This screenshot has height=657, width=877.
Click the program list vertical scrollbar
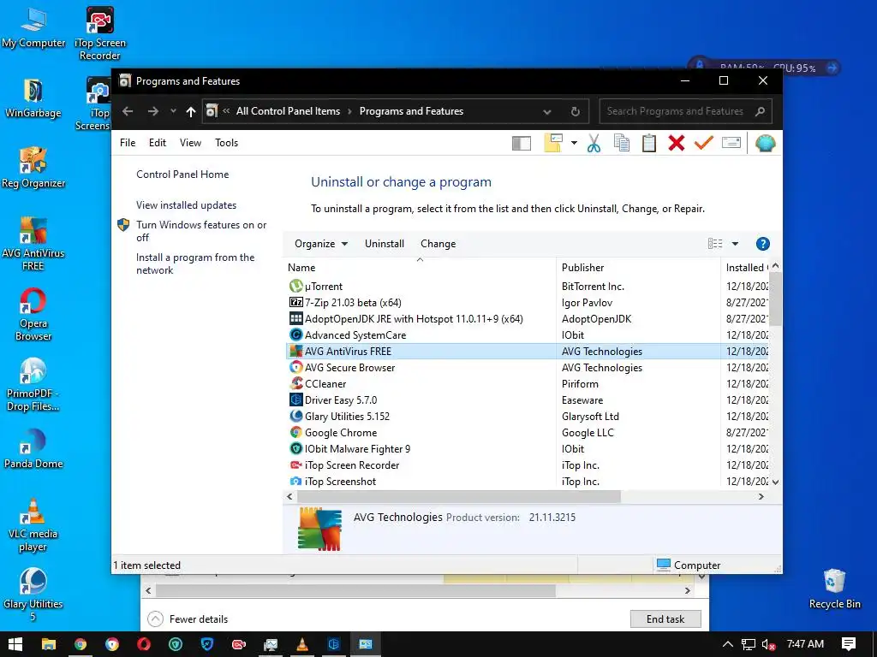tap(775, 299)
